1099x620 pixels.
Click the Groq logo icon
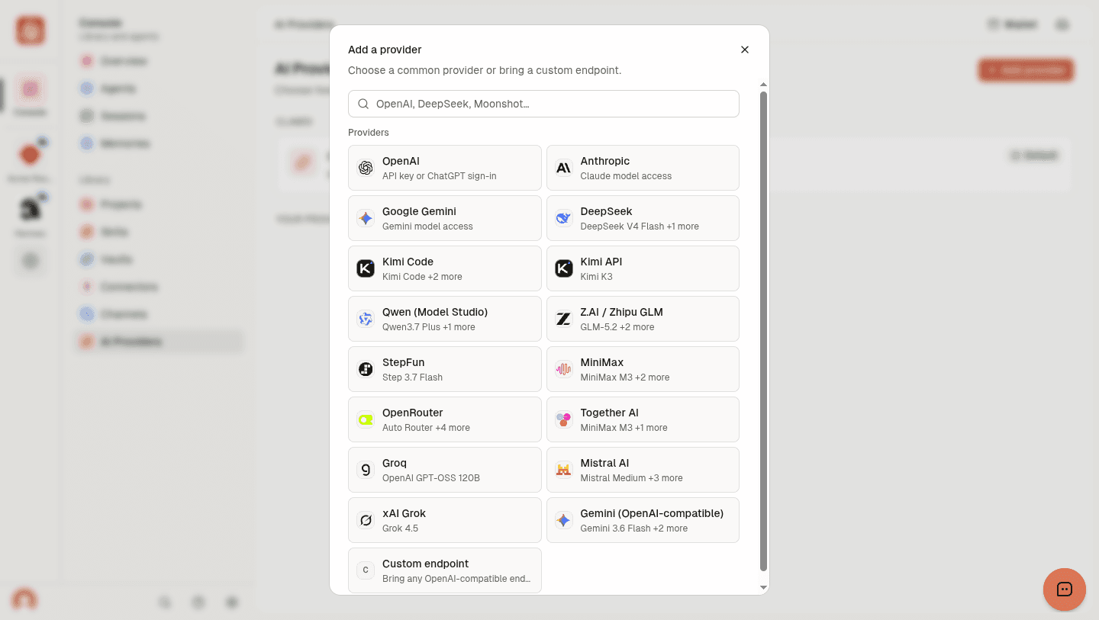(x=366, y=470)
